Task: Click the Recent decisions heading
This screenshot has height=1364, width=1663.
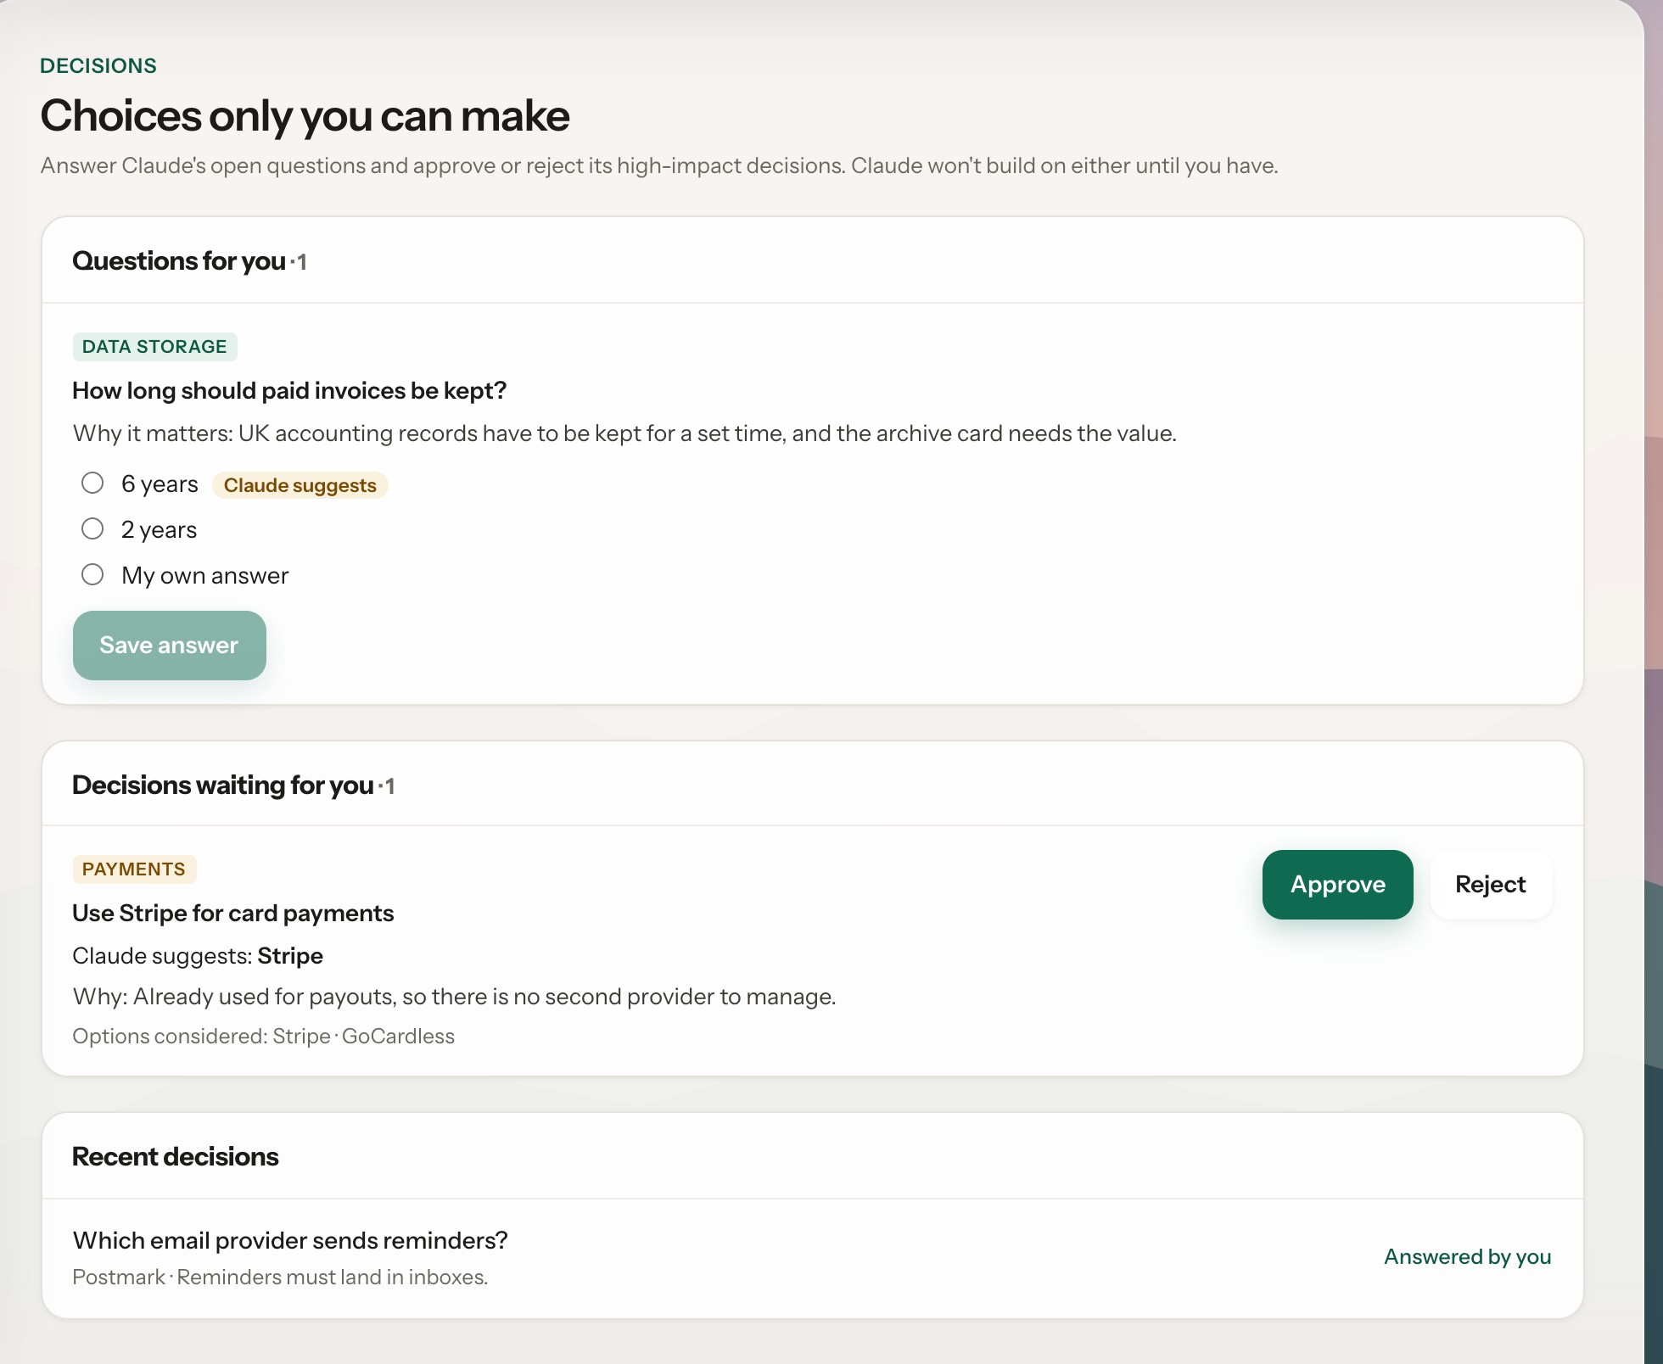Action: point(176,1157)
